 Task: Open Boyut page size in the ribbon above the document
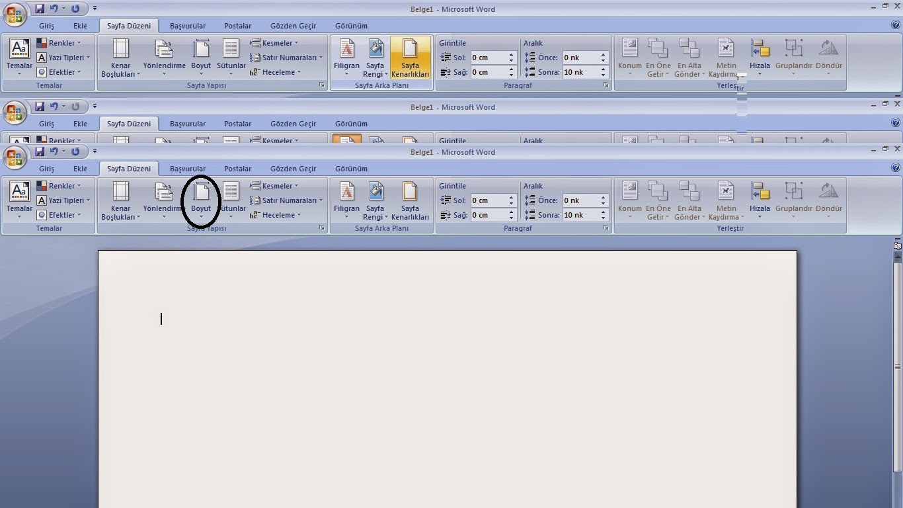coord(201,200)
